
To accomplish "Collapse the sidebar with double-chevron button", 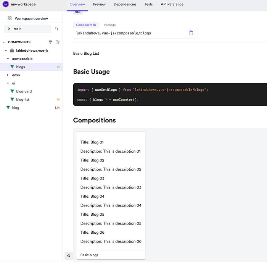I will (69, 255).
